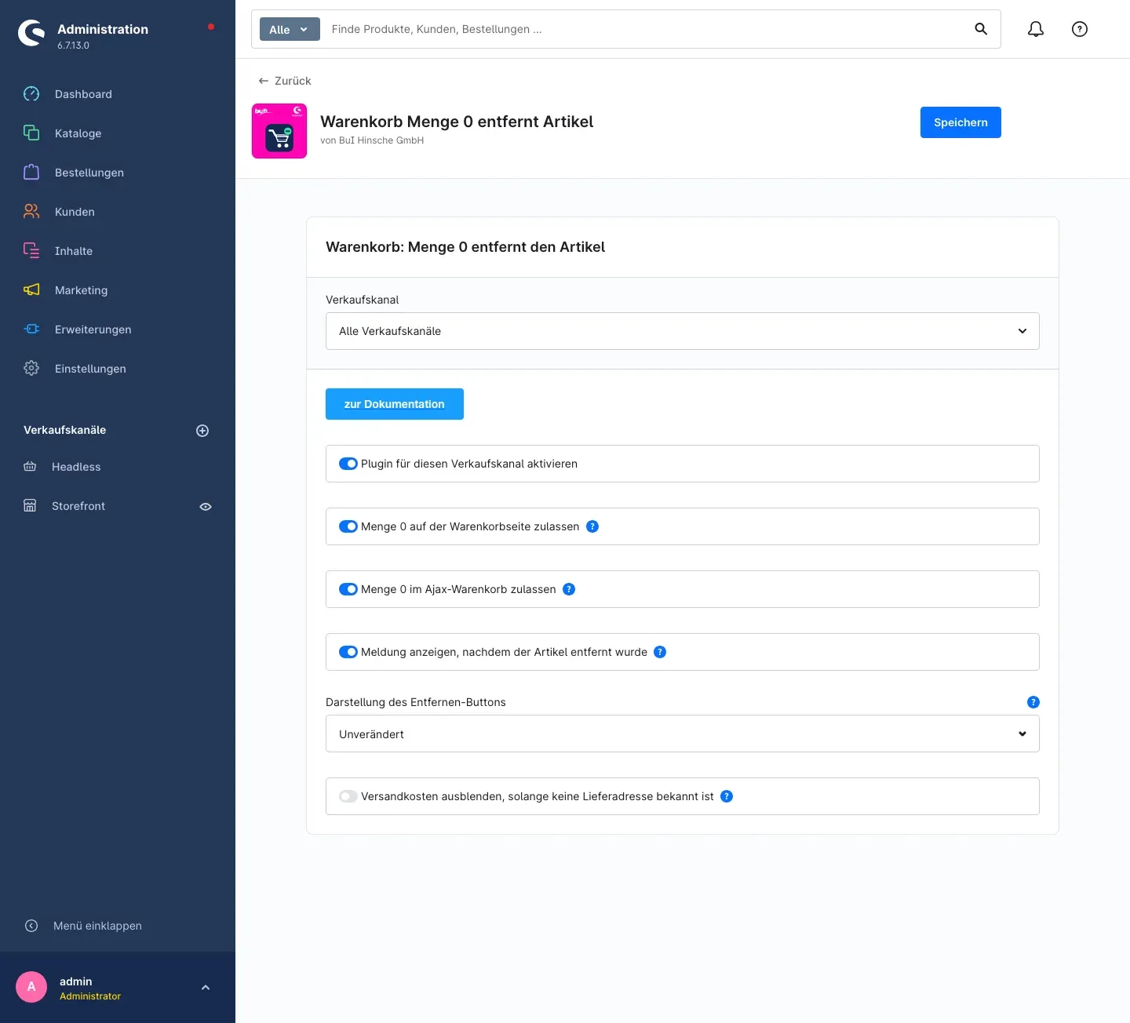Click the Inhalte layout icon
Viewport: 1130px width, 1023px height.
31,251
